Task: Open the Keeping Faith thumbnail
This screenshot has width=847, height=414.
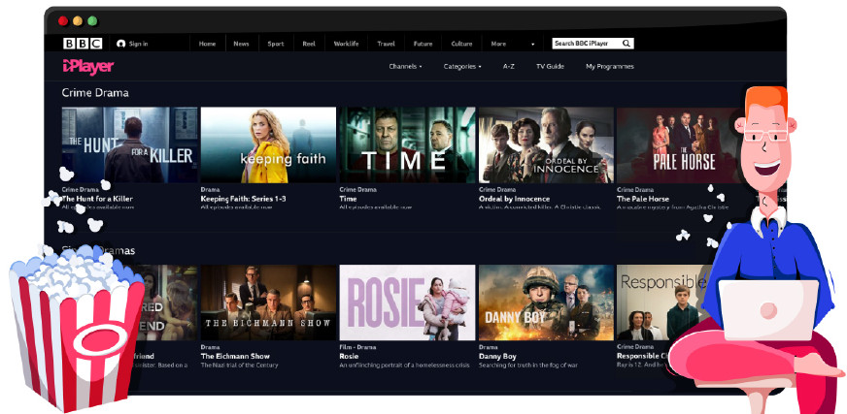Action: pyautogui.click(x=268, y=145)
